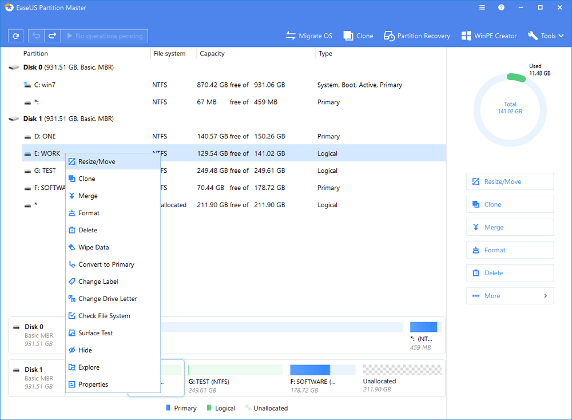Viewport: 572px width, 420px height.
Task: Click the Redo operations icon
Action: [x=51, y=35]
